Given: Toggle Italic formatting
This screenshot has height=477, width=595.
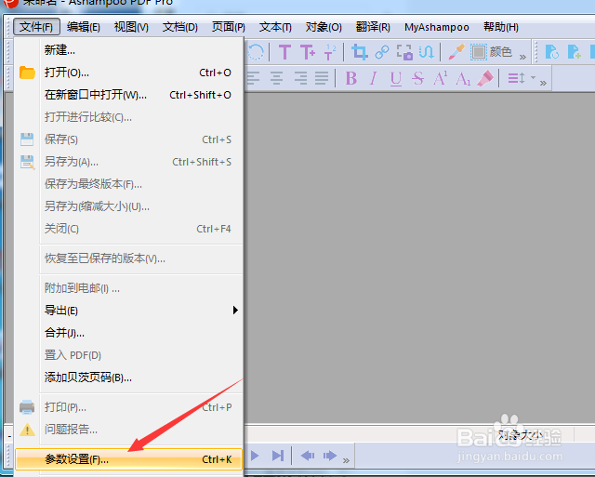Looking at the screenshot, I should point(374,78).
